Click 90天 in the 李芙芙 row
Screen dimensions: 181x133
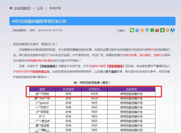click(94, 112)
